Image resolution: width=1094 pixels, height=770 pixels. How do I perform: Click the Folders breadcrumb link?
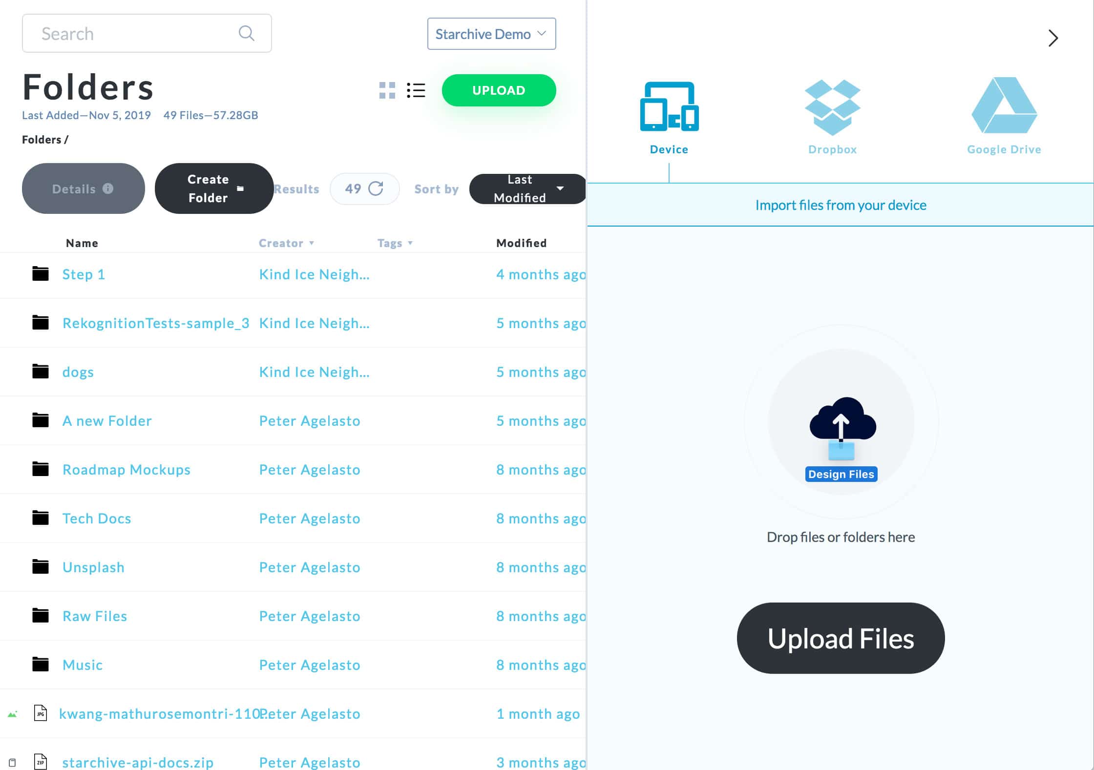coord(42,140)
